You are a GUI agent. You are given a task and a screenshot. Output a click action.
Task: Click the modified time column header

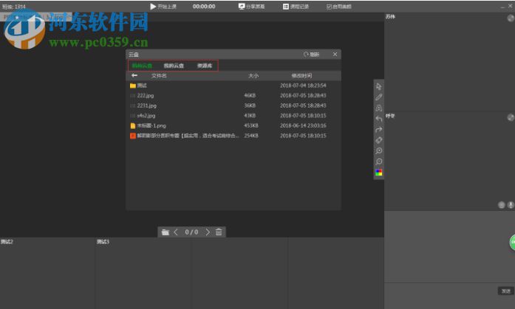(301, 76)
